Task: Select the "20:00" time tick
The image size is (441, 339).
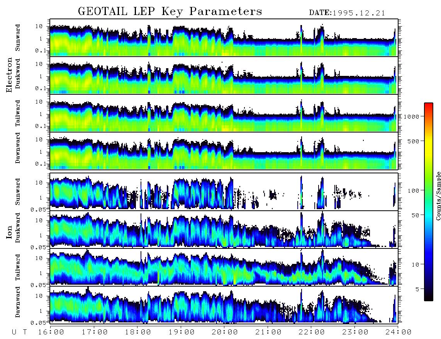Action: point(225,332)
